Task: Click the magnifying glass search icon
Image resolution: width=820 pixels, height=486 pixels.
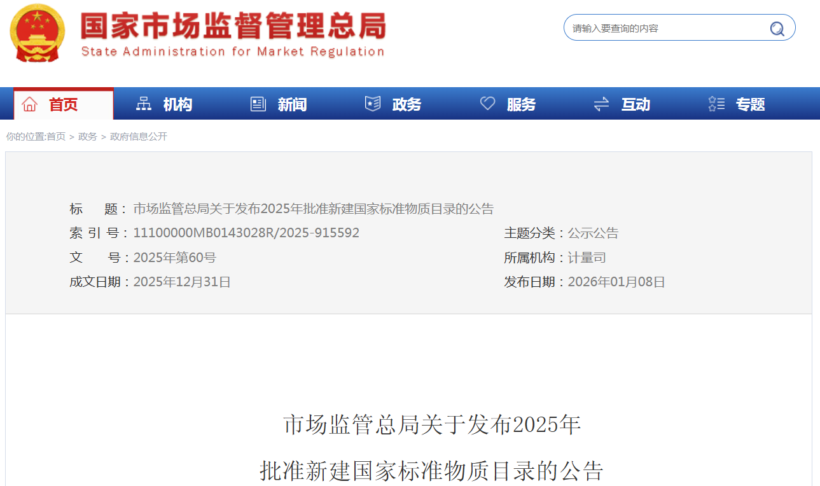Action: [x=777, y=29]
